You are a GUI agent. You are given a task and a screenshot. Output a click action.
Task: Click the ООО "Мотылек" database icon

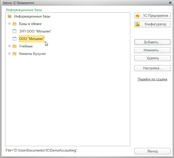point(15,39)
